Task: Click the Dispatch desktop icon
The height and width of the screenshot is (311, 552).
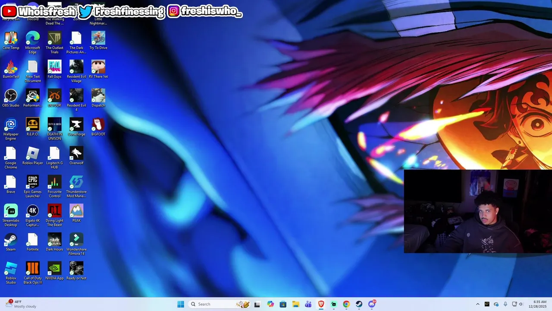Action: point(98,98)
